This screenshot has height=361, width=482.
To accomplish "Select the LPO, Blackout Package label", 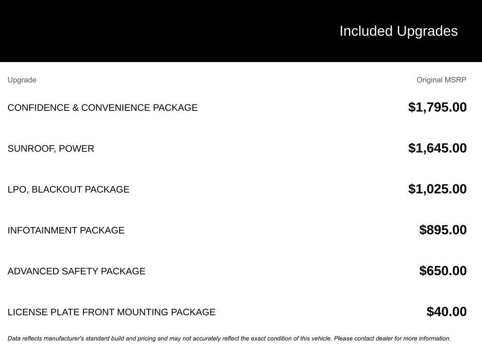I will pos(68,189).
